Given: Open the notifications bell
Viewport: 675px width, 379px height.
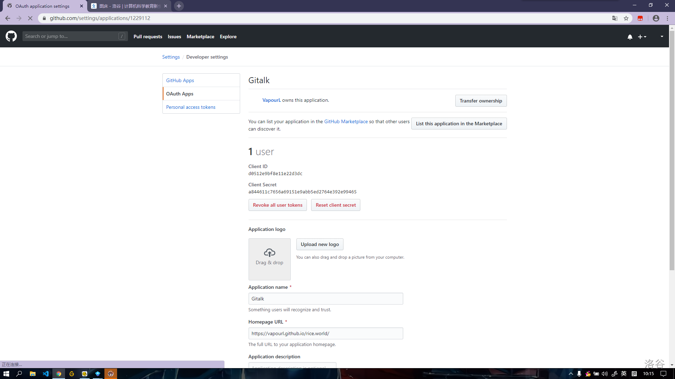Looking at the screenshot, I should (630, 37).
